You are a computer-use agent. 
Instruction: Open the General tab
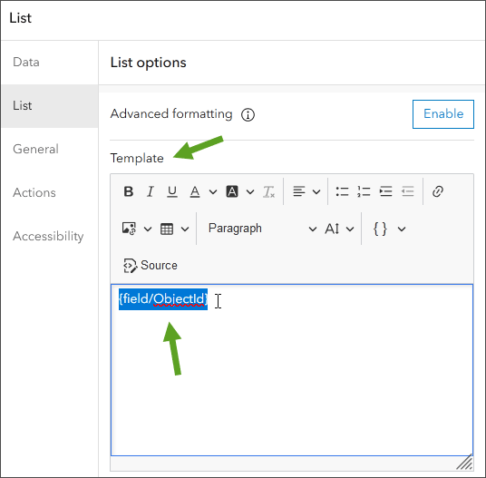tap(50, 149)
